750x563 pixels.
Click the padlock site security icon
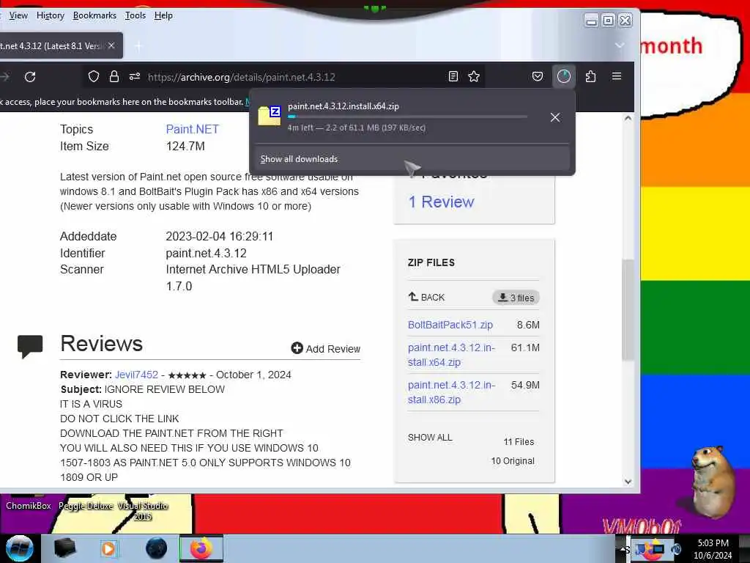[114, 76]
